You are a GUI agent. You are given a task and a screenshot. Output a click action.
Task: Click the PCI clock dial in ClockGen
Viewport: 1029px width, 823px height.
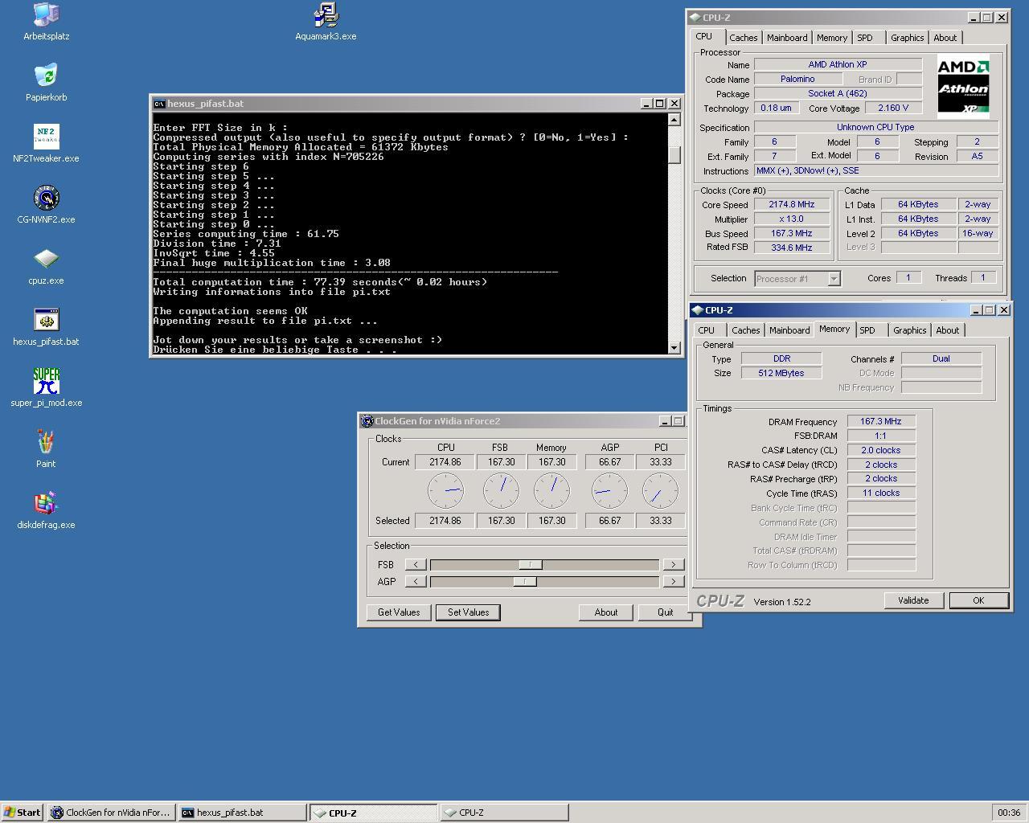tap(660, 490)
